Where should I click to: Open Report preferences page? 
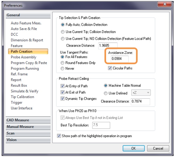[x=16, y=80]
